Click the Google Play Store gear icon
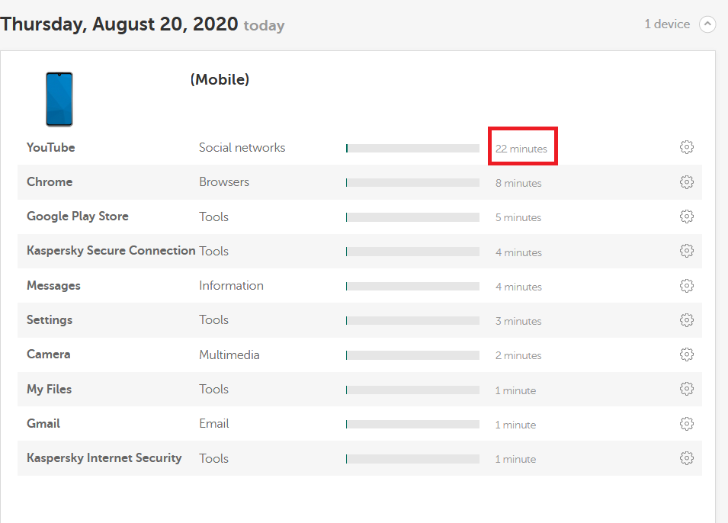This screenshot has width=728, height=523. point(687,217)
